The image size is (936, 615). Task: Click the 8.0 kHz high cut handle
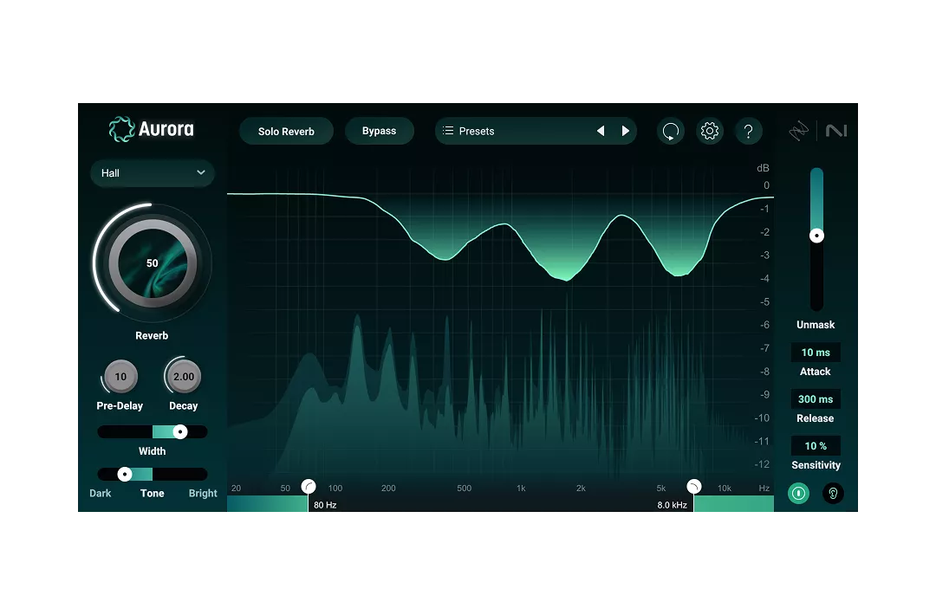pos(693,487)
